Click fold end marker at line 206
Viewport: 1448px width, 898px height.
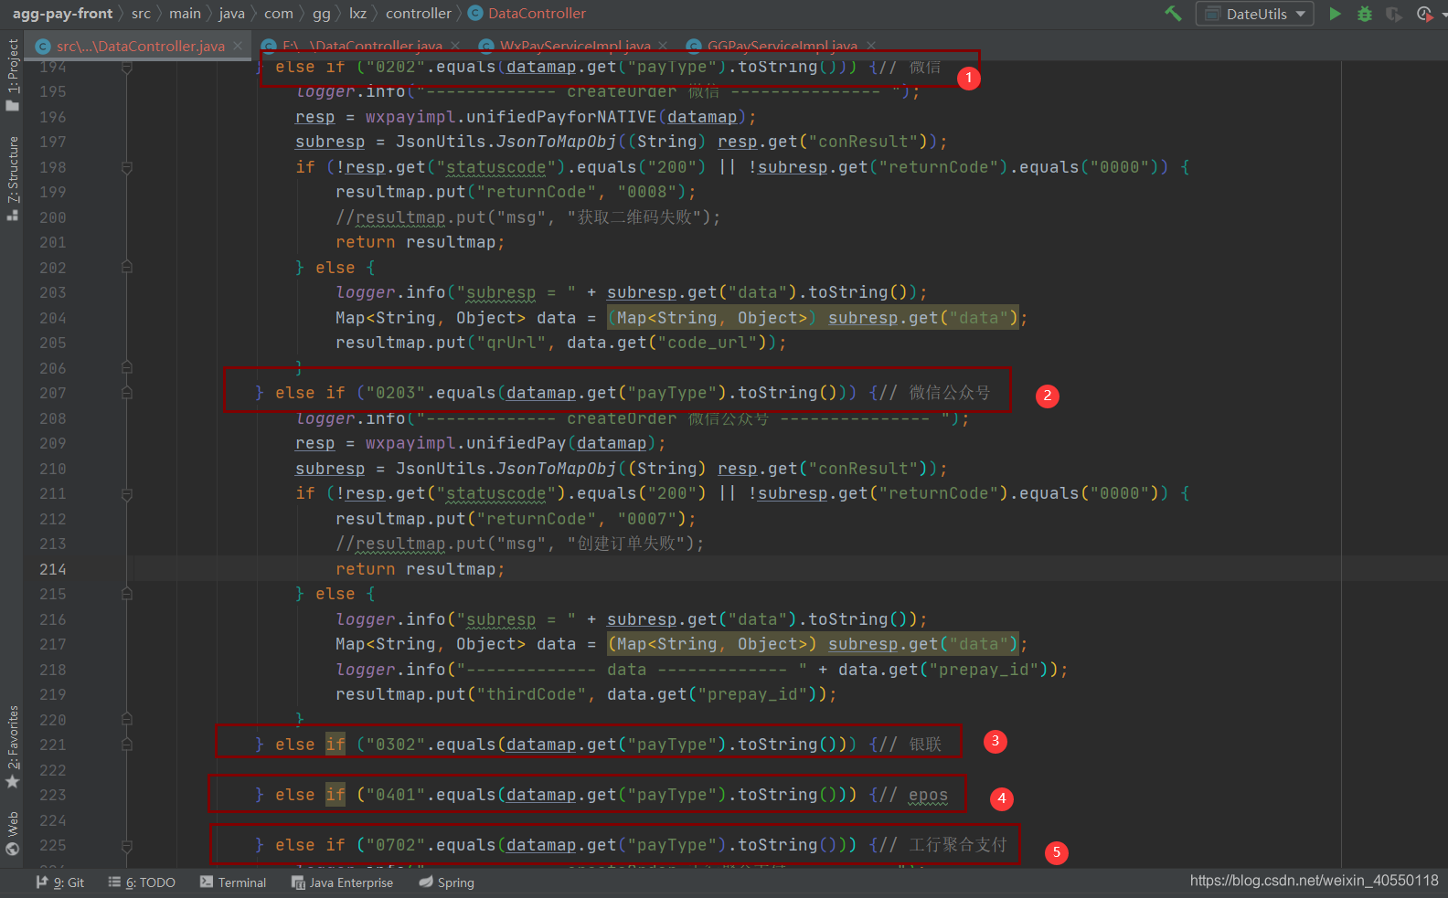[127, 367]
